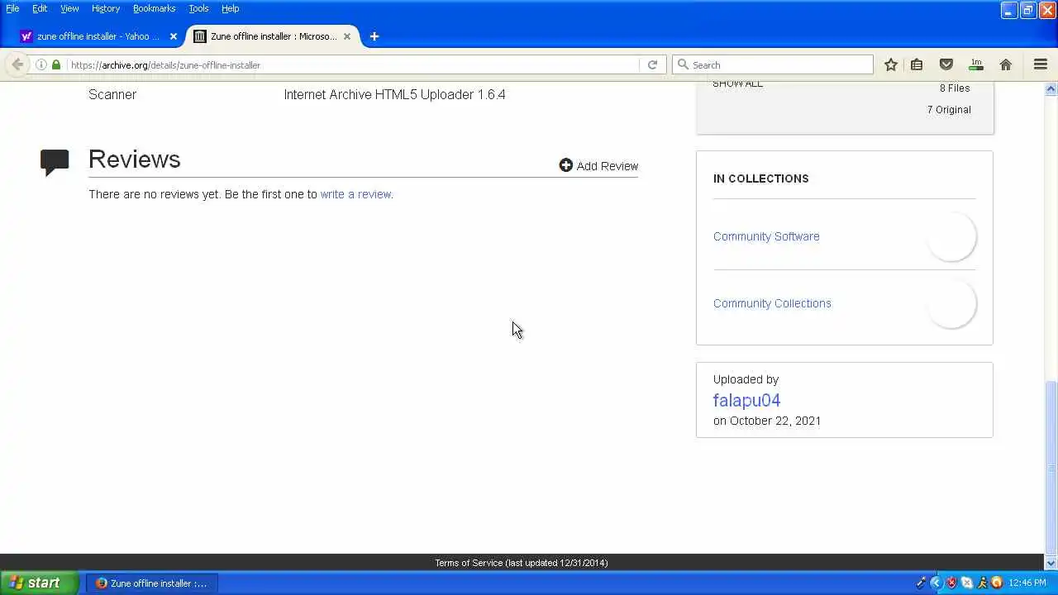Image resolution: width=1058 pixels, height=595 pixels.
Task: Click the Internet Archive HTML5 Uploader 1.6.4 text
Action: [394, 94]
